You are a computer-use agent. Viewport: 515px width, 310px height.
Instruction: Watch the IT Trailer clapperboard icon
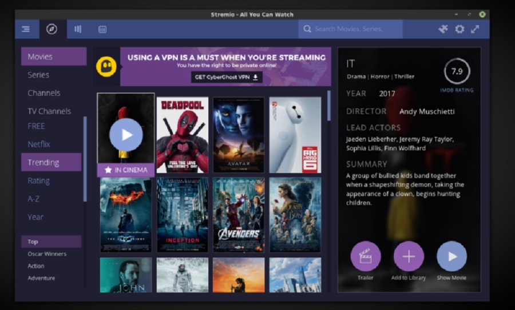point(366,256)
